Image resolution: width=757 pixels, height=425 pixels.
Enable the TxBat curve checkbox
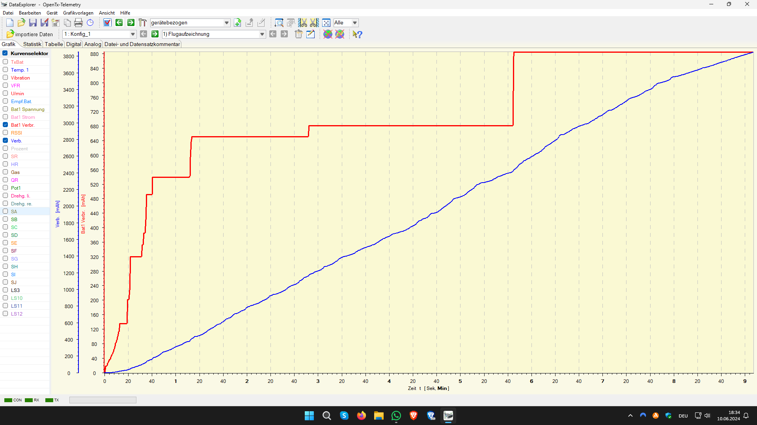[6, 62]
